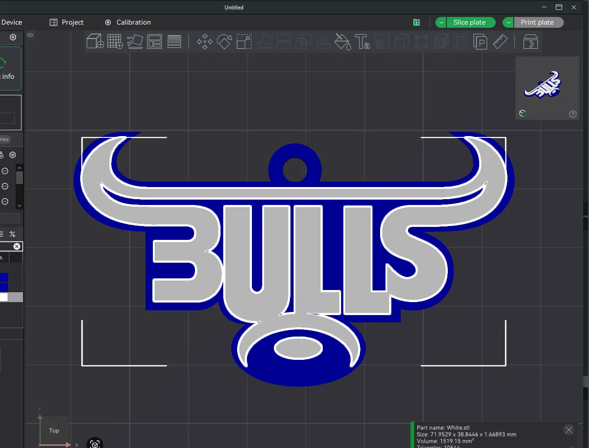Open filament settings gear icon
Image resolution: width=589 pixels, height=448 pixels.
pos(13,155)
